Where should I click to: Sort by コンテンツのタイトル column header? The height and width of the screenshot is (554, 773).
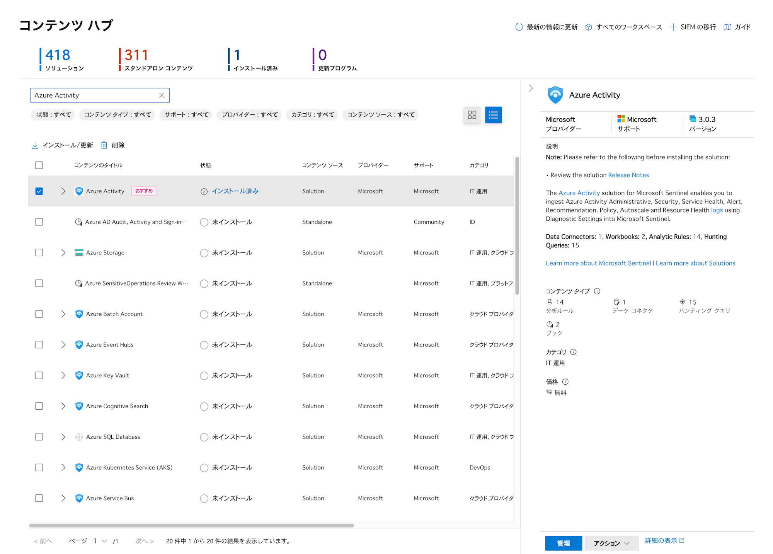click(x=98, y=165)
